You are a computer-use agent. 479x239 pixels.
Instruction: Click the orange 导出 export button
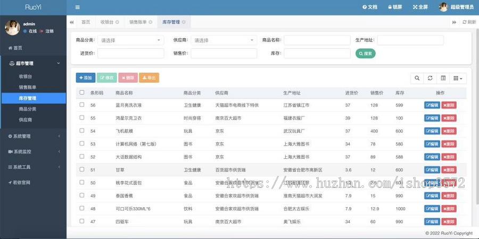pyautogui.click(x=149, y=78)
